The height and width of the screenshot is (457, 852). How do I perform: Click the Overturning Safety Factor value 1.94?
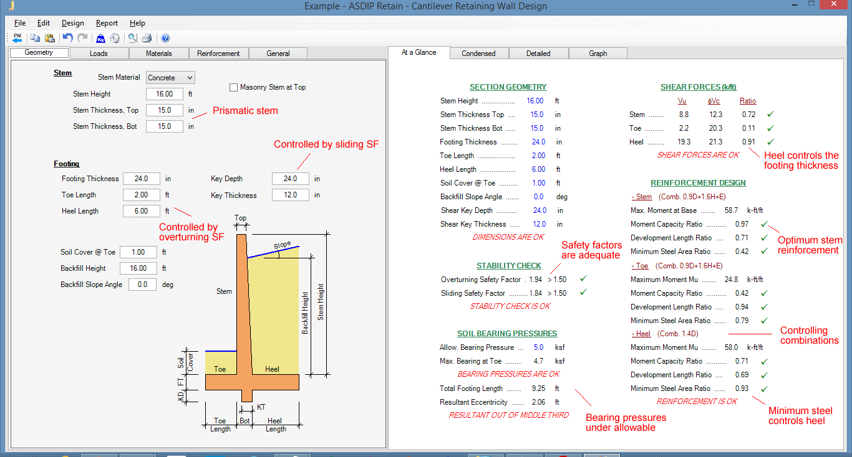(x=536, y=280)
